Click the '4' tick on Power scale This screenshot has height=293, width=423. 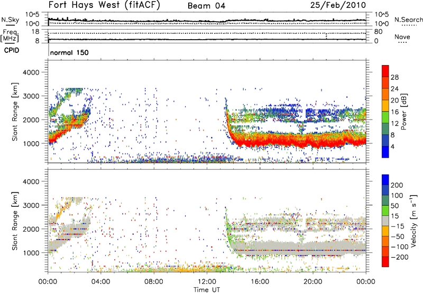(x=393, y=147)
